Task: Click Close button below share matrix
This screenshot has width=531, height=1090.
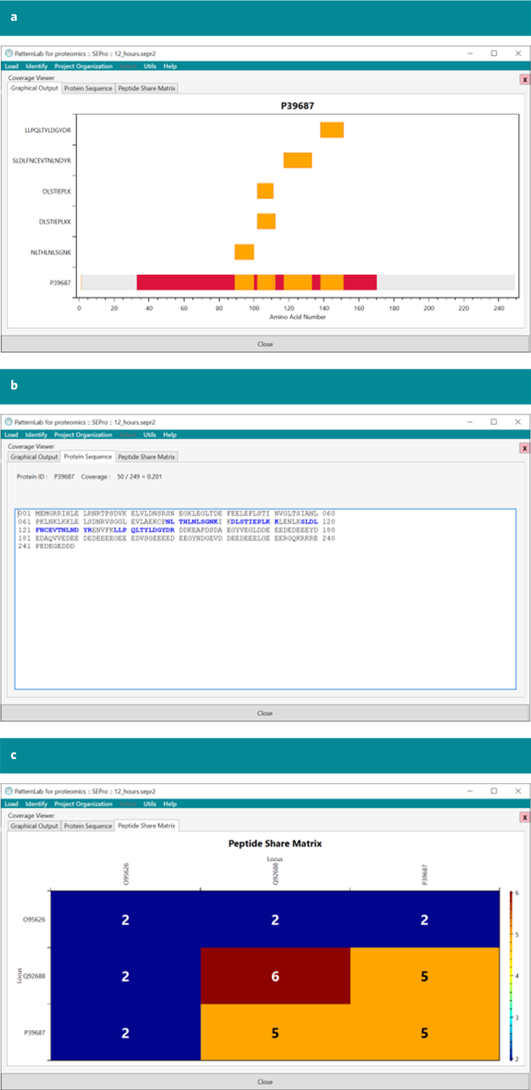Action: [265, 1082]
